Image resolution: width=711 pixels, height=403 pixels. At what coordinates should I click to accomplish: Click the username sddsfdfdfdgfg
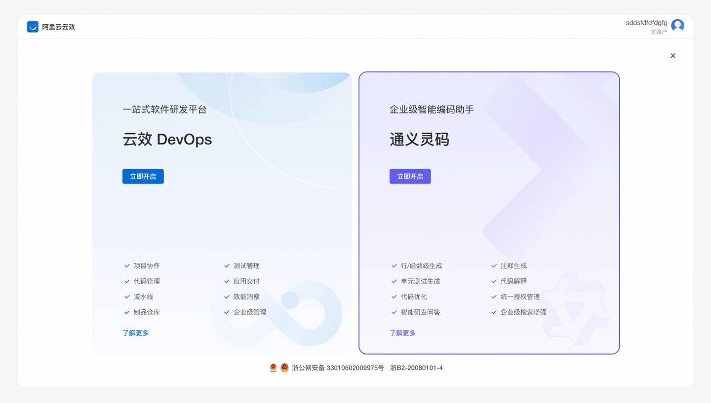coord(646,23)
